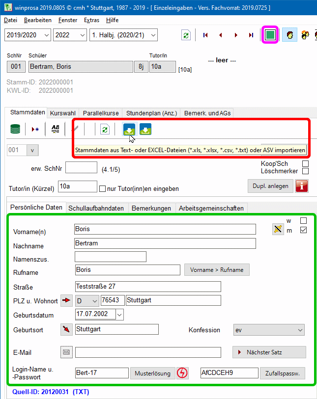Click the second import download icon
The height and width of the screenshot is (399, 317).
(145, 129)
